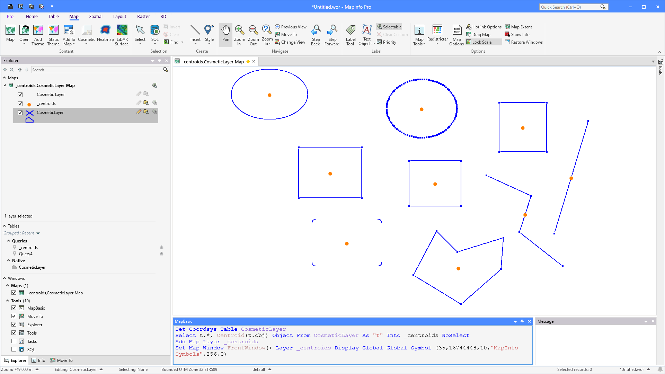The height and width of the screenshot is (374, 665).
Task: Uncheck the Cosmetic Layer visibility box
Action: pyautogui.click(x=20, y=94)
